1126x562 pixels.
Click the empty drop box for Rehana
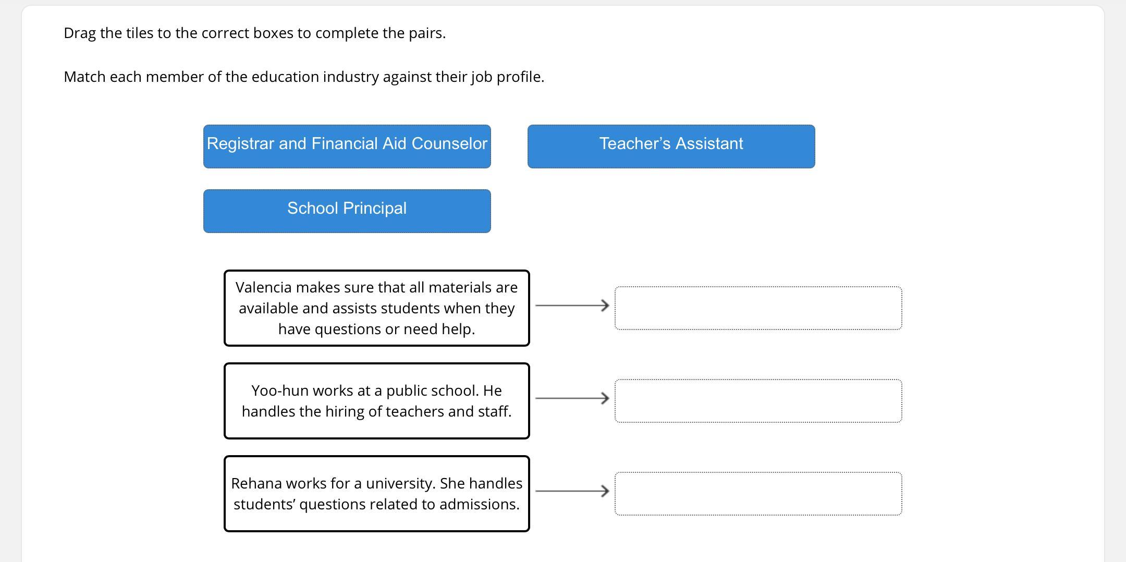click(x=758, y=493)
